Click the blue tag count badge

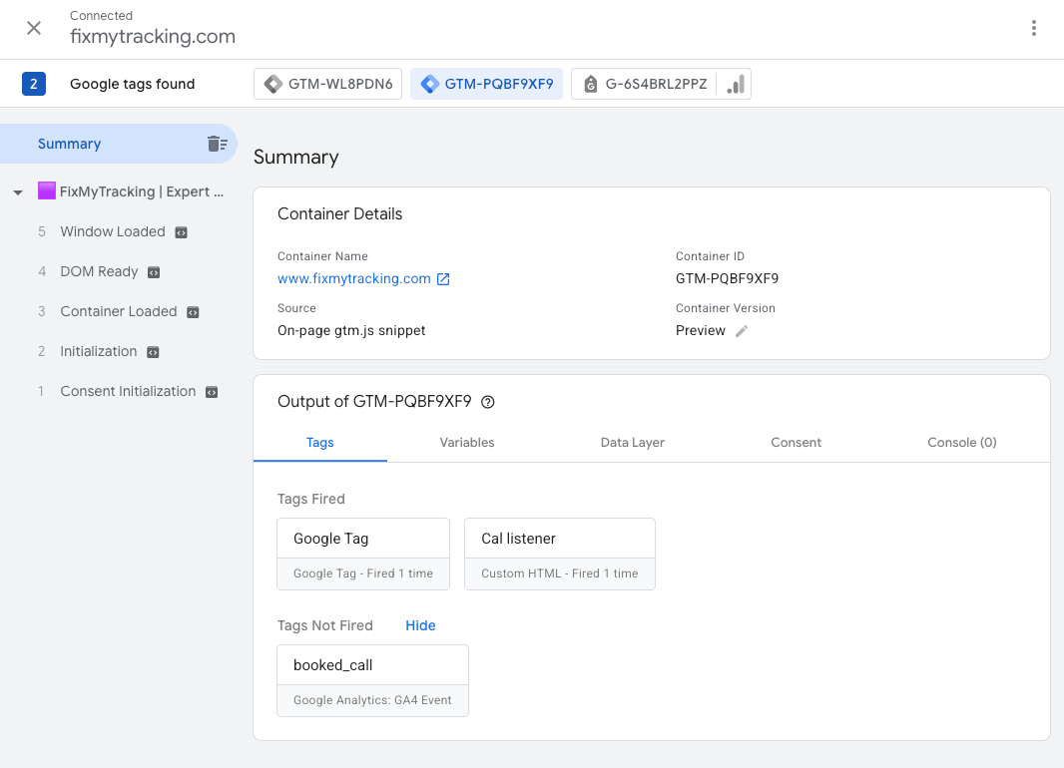tap(34, 84)
